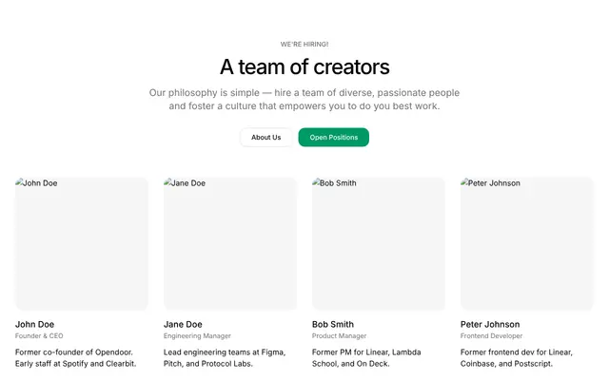Click the Engineering Manager subtitle

(x=197, y=335)
